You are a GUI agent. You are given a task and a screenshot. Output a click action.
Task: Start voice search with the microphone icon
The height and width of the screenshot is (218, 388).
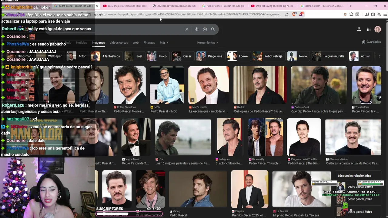[x=197, y=29]
